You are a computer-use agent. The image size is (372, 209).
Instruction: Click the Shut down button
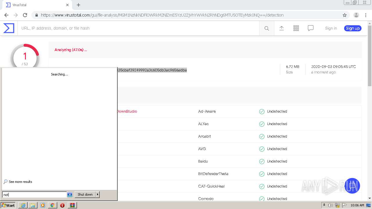point(85,194)
